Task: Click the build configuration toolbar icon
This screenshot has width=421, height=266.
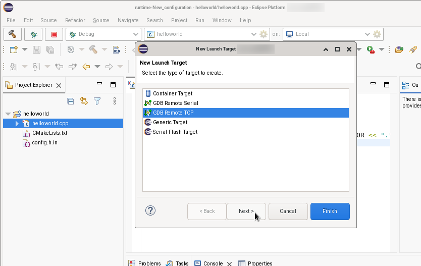Action: tap(71, 49)
